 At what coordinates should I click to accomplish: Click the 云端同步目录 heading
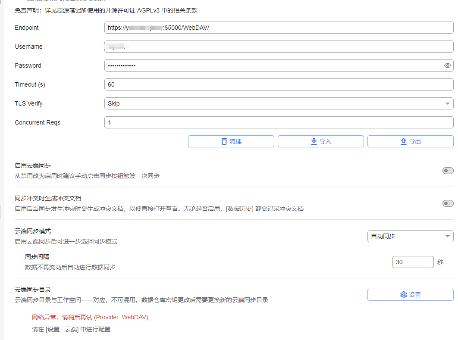coord(33,290)
